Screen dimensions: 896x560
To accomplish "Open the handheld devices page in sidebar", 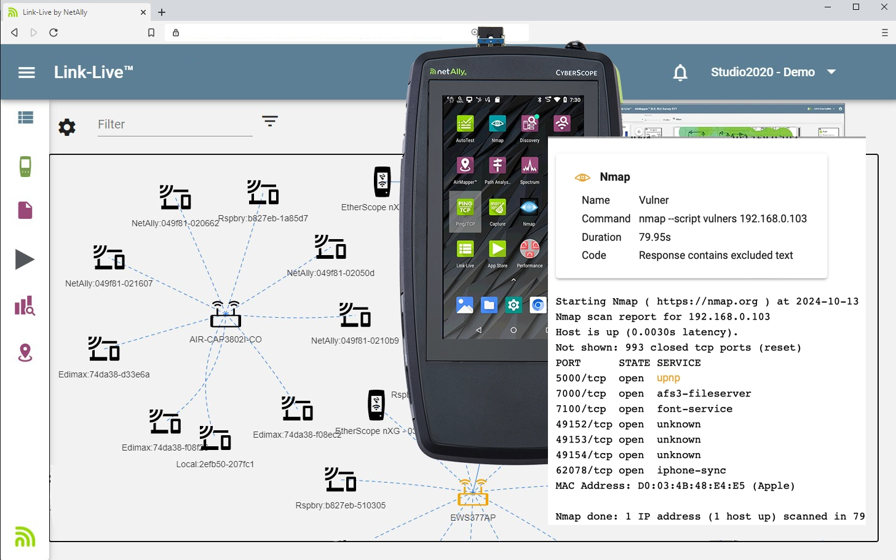I will (25, 166).
